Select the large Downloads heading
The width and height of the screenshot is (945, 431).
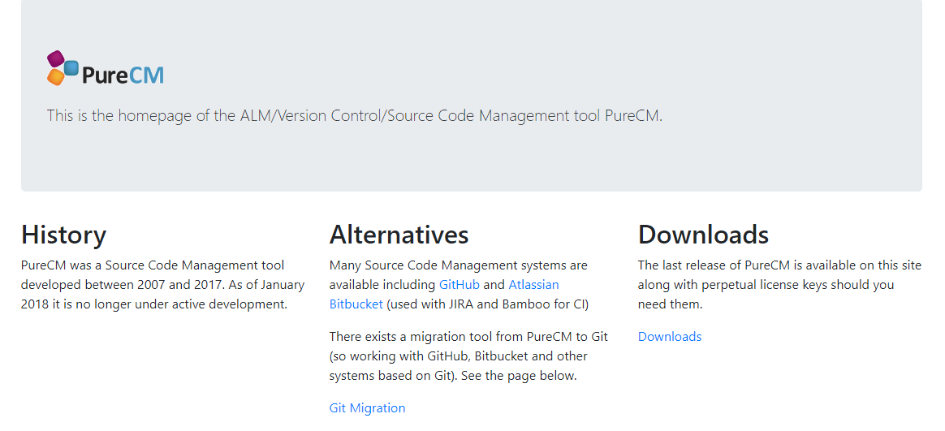[703, 235]
